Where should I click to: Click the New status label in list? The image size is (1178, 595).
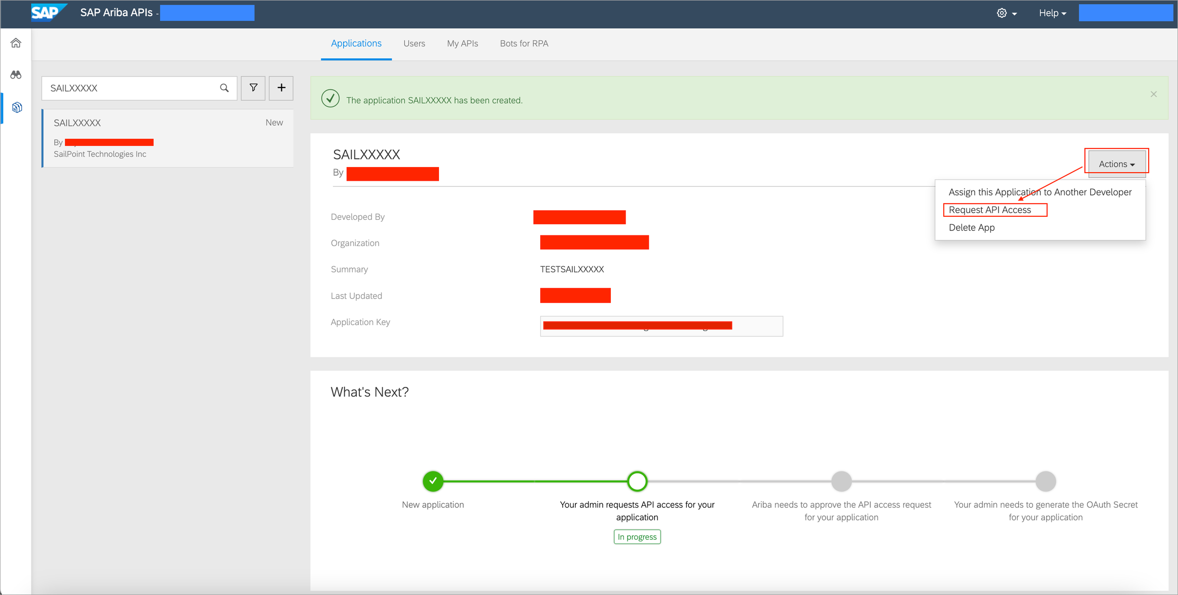(274, 123)
